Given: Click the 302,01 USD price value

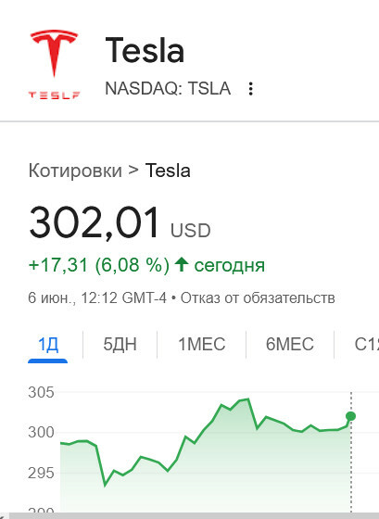Looking at the screenshot, I should click(x=120, y=222).
